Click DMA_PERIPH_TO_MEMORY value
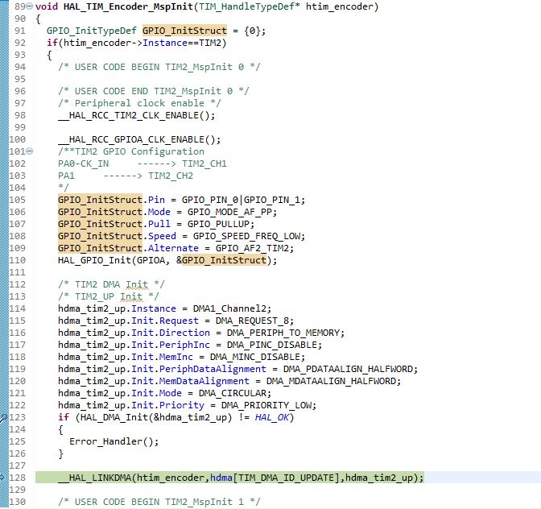Screen dimensions: 541x509 point(283,333)
